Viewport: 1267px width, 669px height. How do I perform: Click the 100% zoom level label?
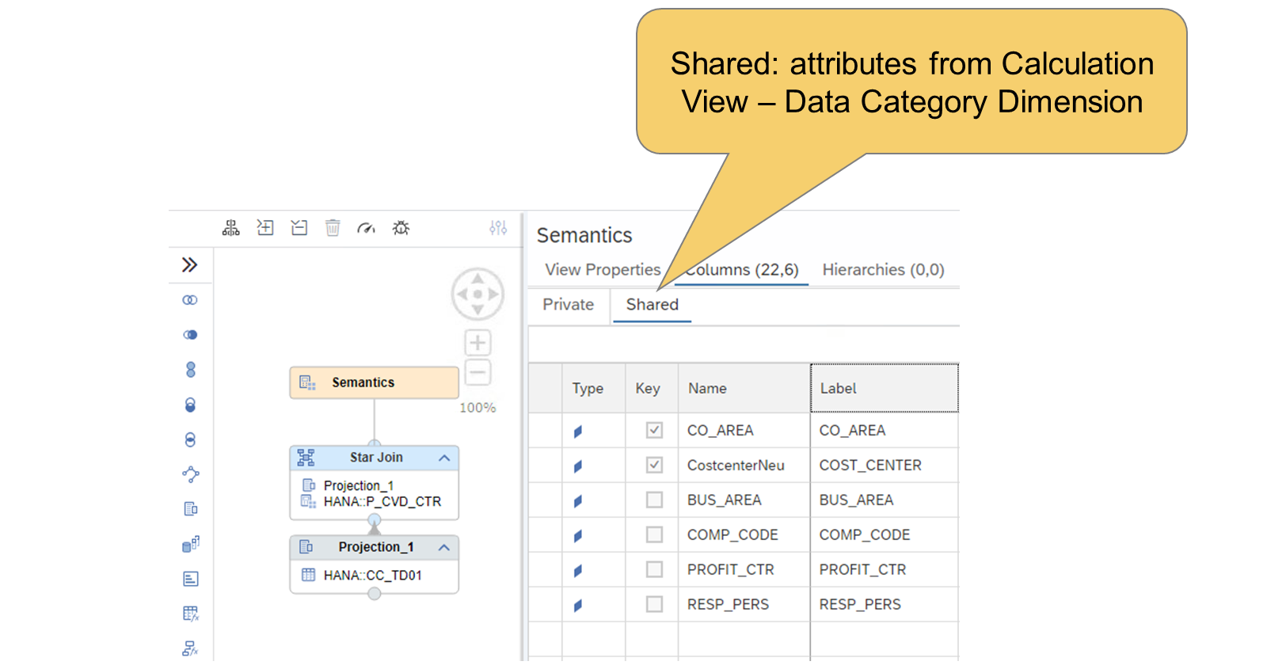point(478,408)
